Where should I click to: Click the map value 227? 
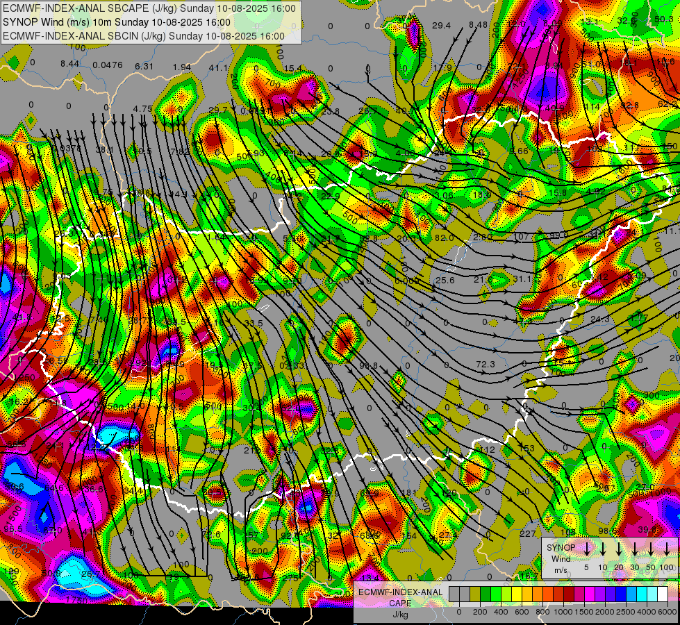pyautogui.click(x=528, y=534)
